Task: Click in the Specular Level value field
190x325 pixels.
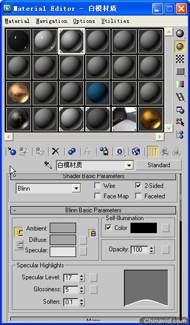Action: (71, 278)
